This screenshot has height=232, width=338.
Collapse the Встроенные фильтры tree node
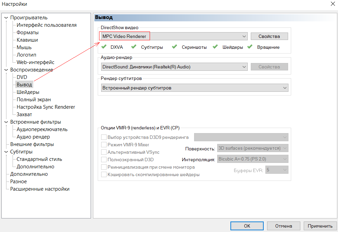click(x=6, y=122)
